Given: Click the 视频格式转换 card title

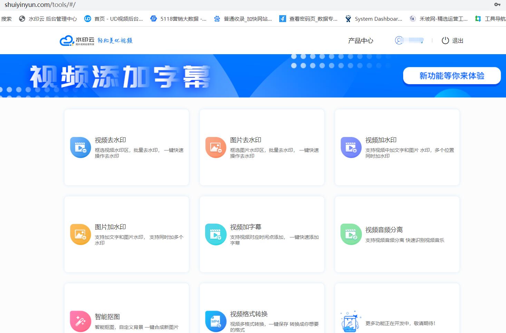Looking at the screenshot, I should point(249,314).
